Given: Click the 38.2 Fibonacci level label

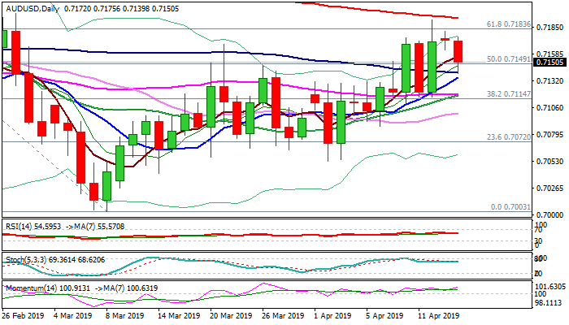Looking at the screenshot, I should point(508,94).
